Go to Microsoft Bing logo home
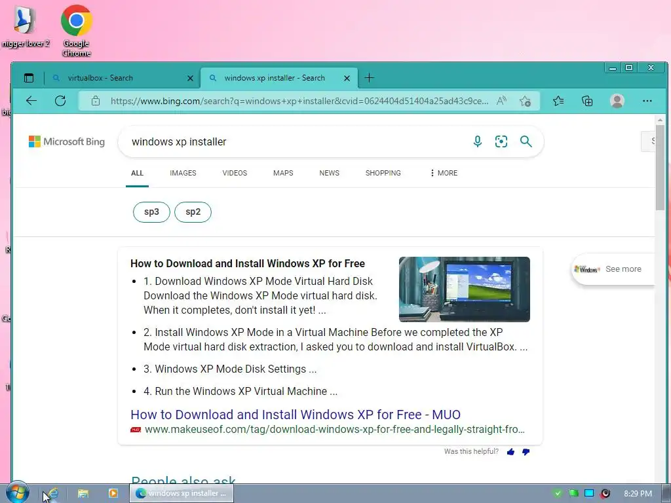This screenshot has height=503, width=671. (67, 141)
